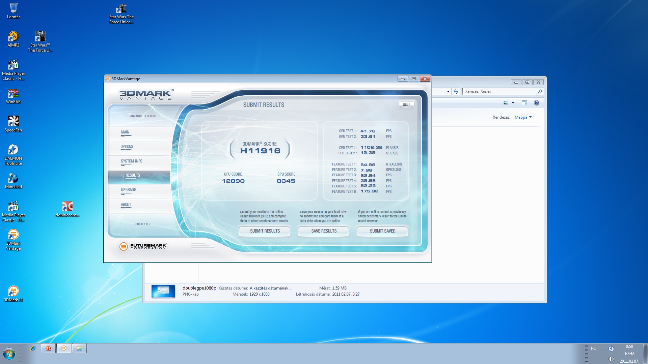Open the view options dropdown arrow
Image resolution: width=648 pixels, height=364 pixels.
[x=513, y=103]
